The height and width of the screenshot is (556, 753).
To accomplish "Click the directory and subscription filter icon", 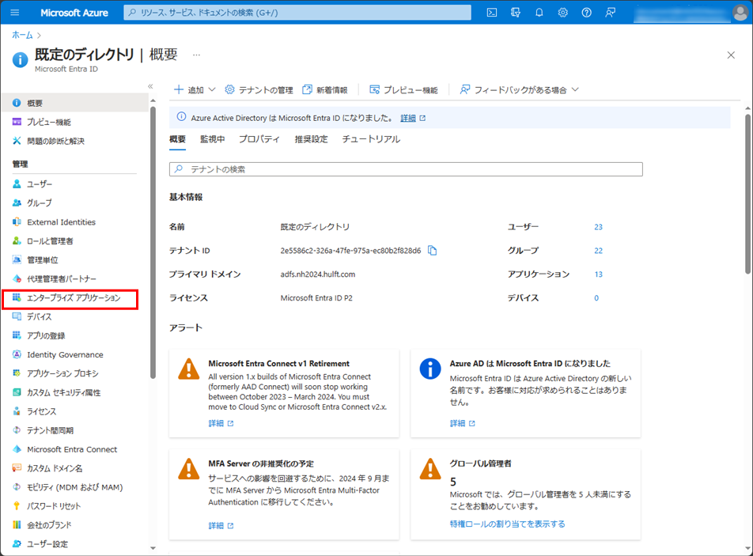I will tap(516, 13).
